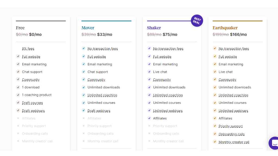Open the chat widget bubble icon
This screenshot has width=278, height=156.
point(274,143)
